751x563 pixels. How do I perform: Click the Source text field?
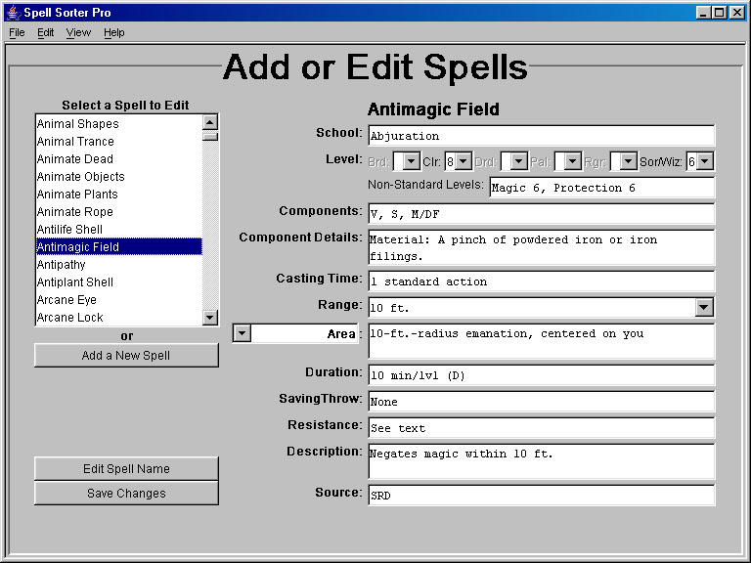(x=541, y=496)
